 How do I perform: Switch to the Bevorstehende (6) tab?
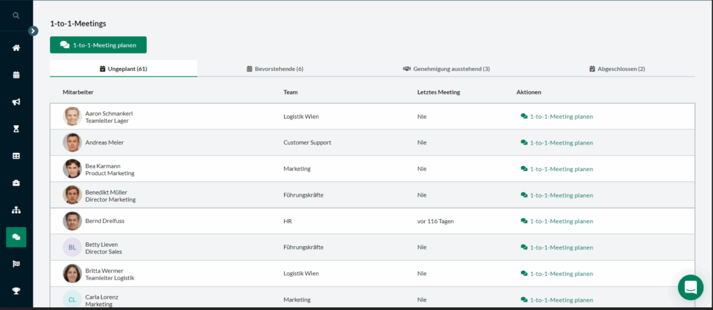(x=274, y=69)
